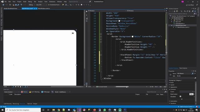
Task: Click the Undo toolbar icon
Action: point(21,5)
